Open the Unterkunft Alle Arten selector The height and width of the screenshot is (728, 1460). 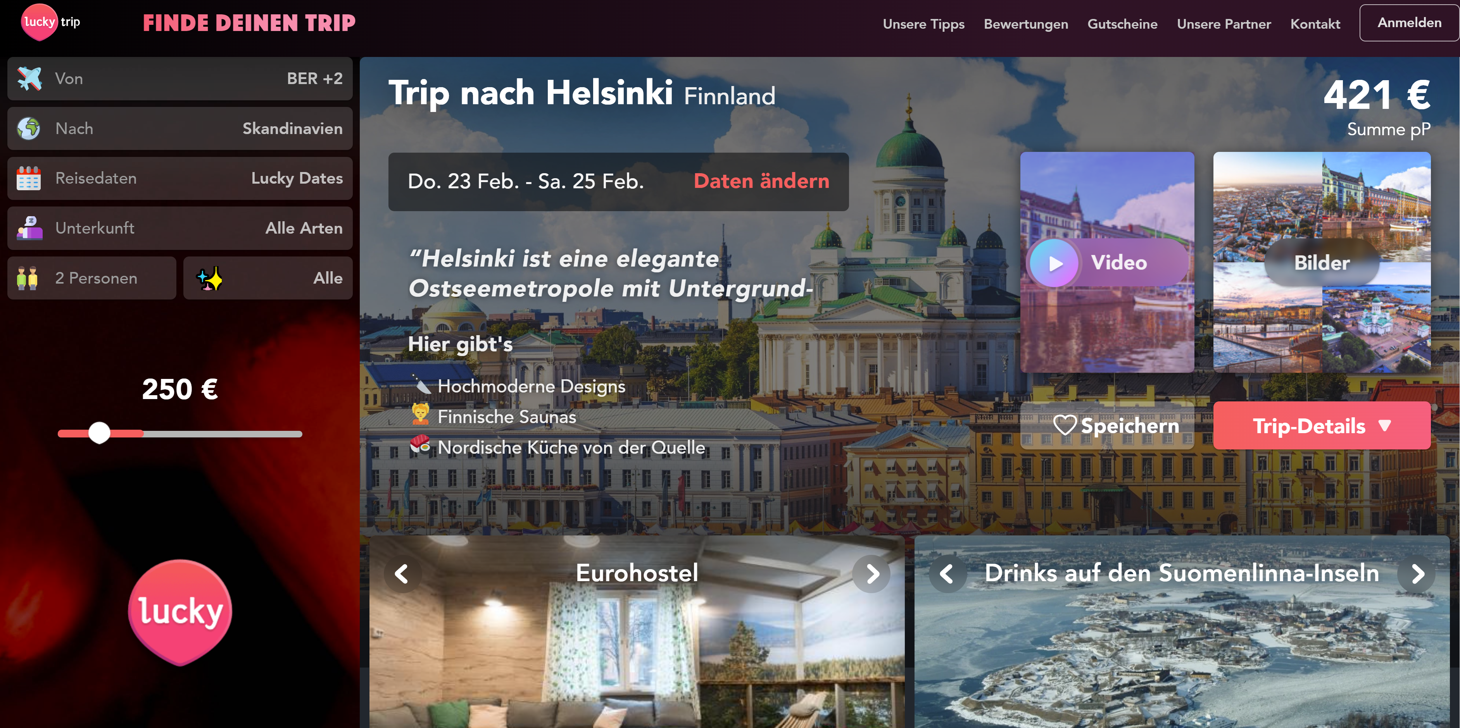tap(179, 228)
